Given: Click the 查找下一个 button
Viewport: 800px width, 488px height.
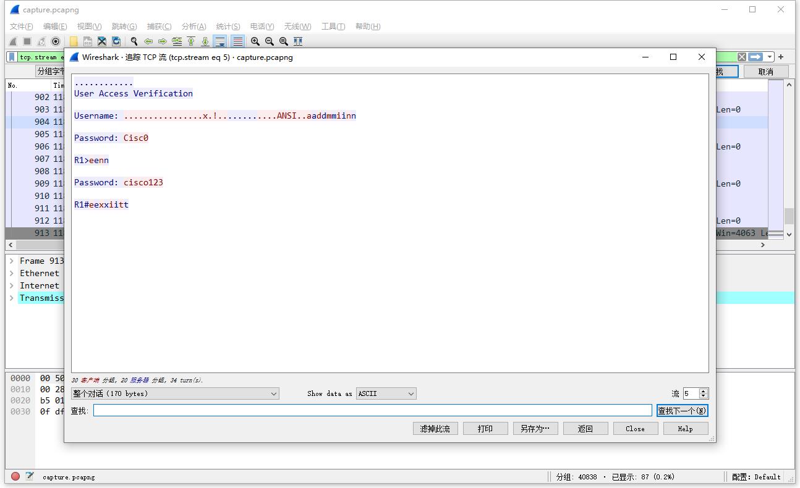Looking at the screenshot, I should point(683,411).
